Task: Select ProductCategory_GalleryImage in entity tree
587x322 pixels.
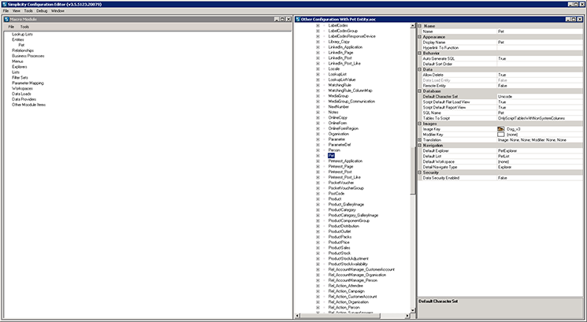Action: (353, 215)
